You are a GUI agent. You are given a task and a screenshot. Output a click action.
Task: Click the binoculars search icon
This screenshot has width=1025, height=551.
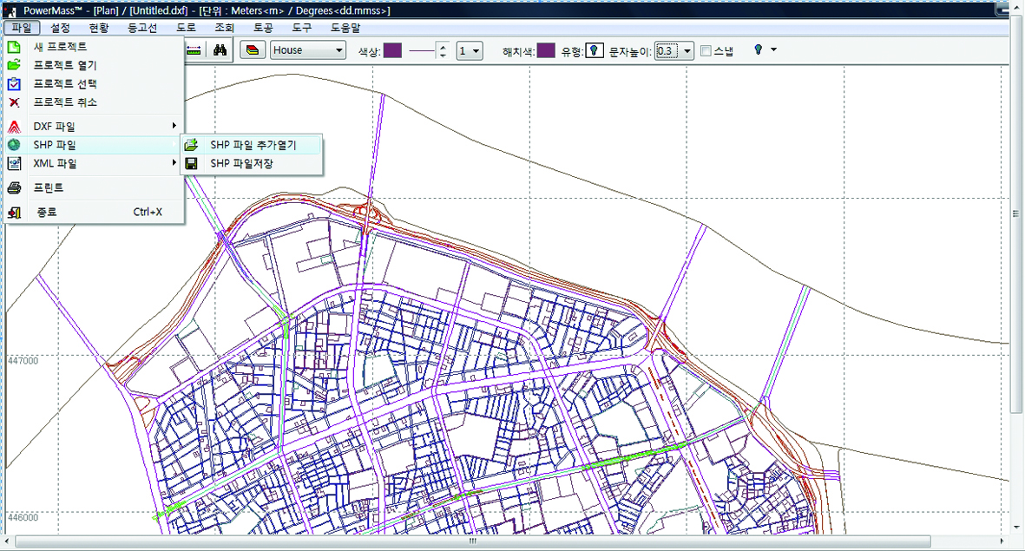point(219,50)
